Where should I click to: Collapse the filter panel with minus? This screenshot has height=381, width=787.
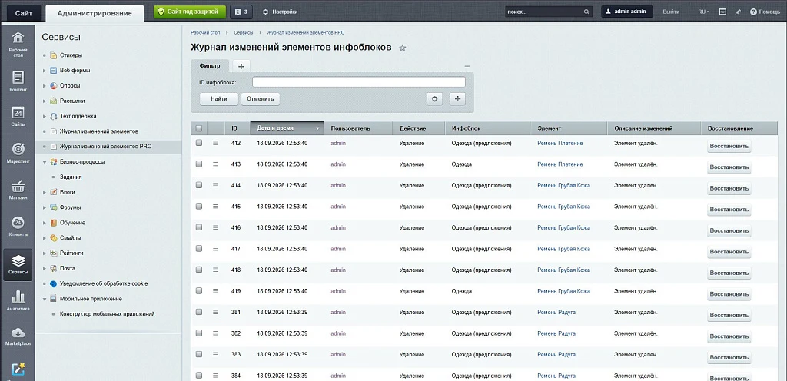pos(467,66)
